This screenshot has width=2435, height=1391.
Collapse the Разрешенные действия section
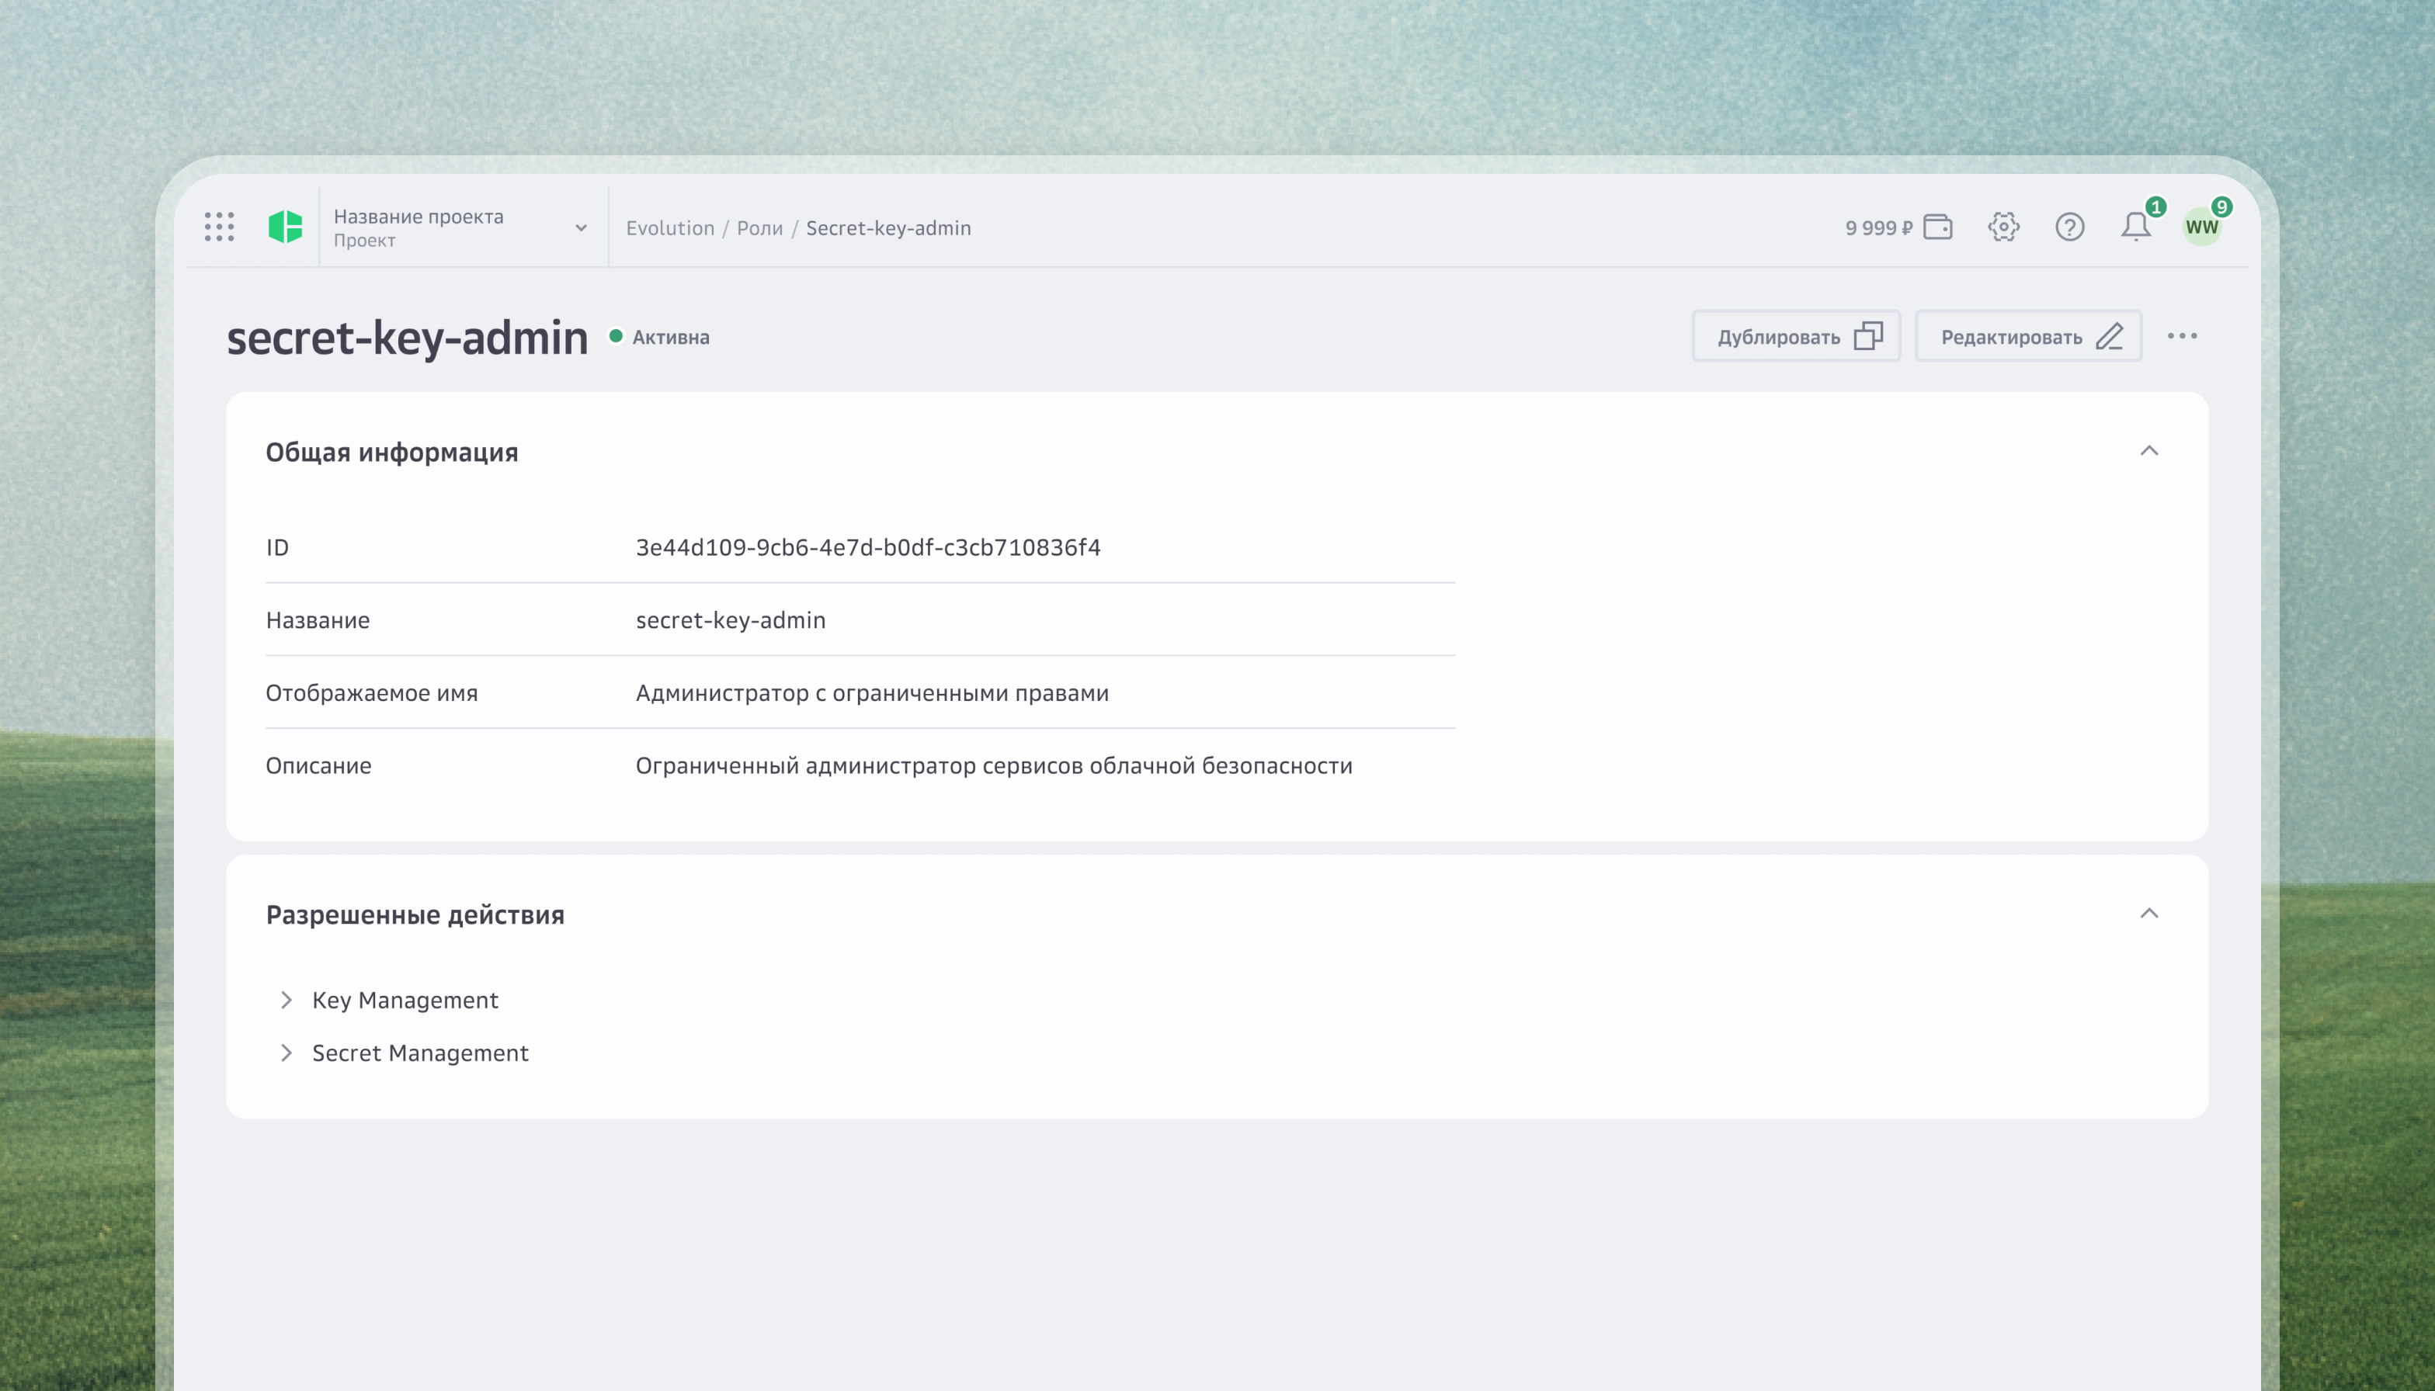tap(2149, 914)
